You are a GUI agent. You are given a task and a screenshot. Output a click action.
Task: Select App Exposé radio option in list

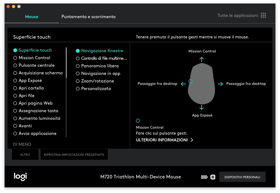pos(28,81)
